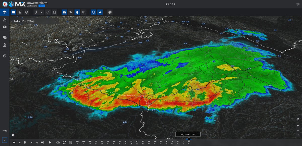Click the mountains terrain icon
Screen dimensions: 302x146
100,12
